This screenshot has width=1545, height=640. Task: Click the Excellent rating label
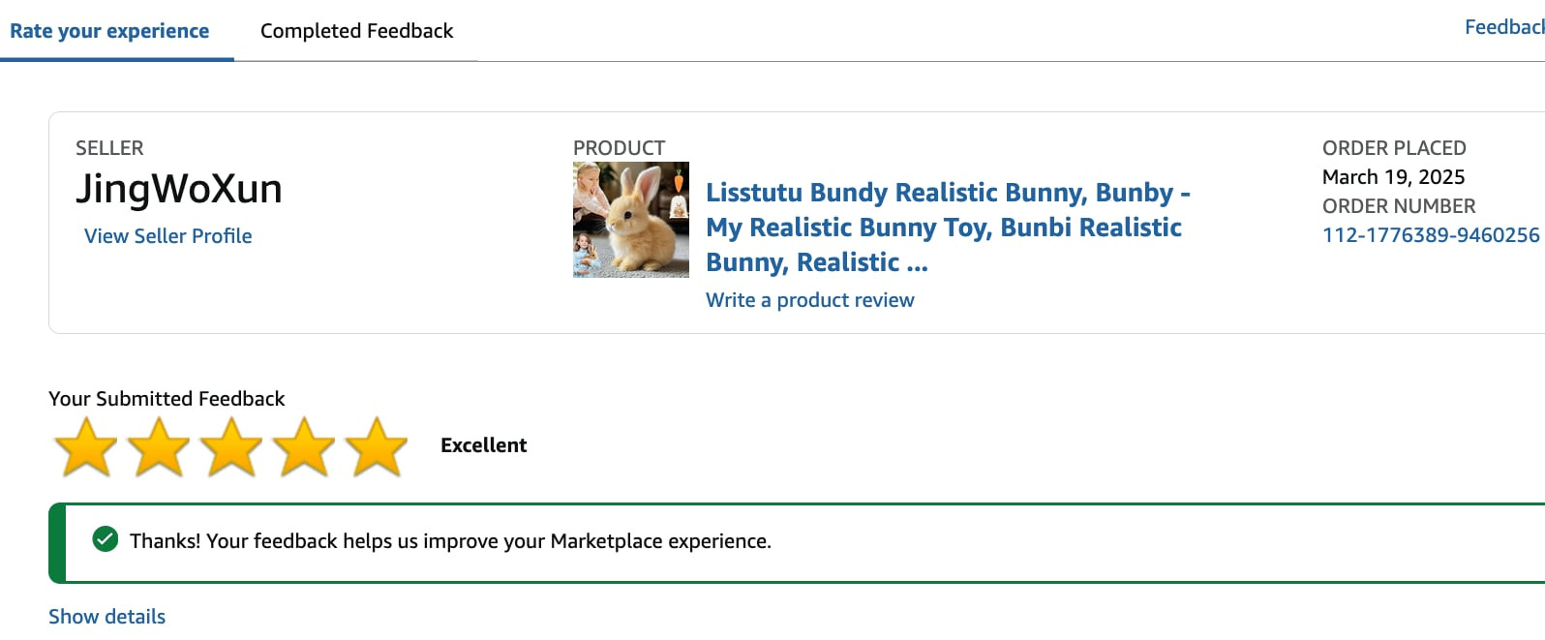(483, 445)
